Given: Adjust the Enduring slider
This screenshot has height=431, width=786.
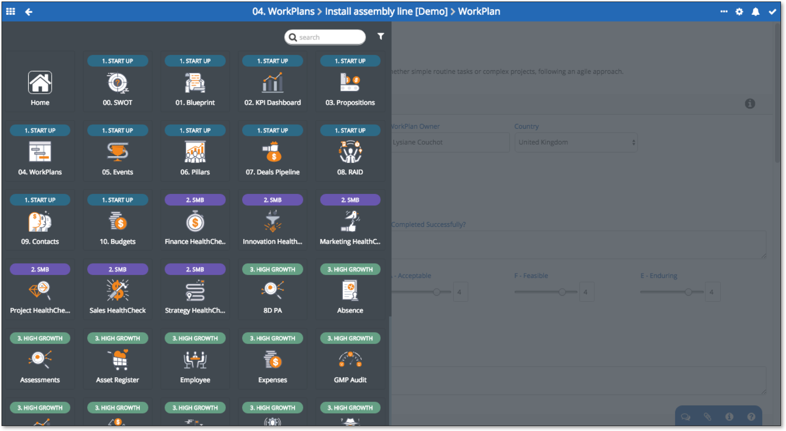Looking at the screenshot, I should pos(688,292).
